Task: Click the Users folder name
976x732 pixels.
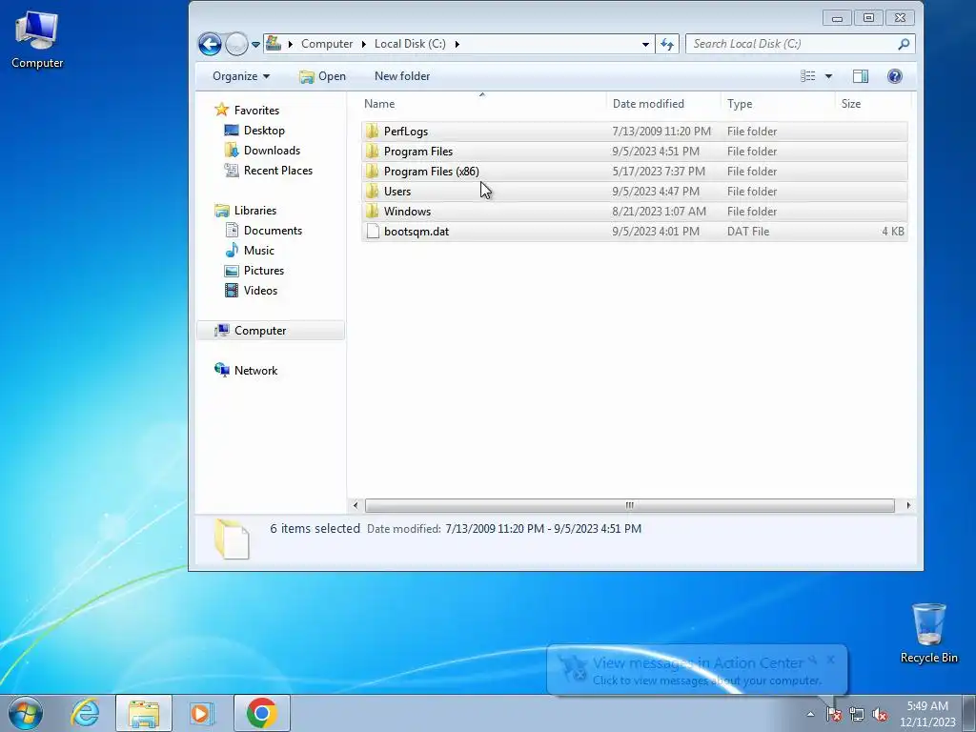Action: pyautogui.click(x=397, y=191)
